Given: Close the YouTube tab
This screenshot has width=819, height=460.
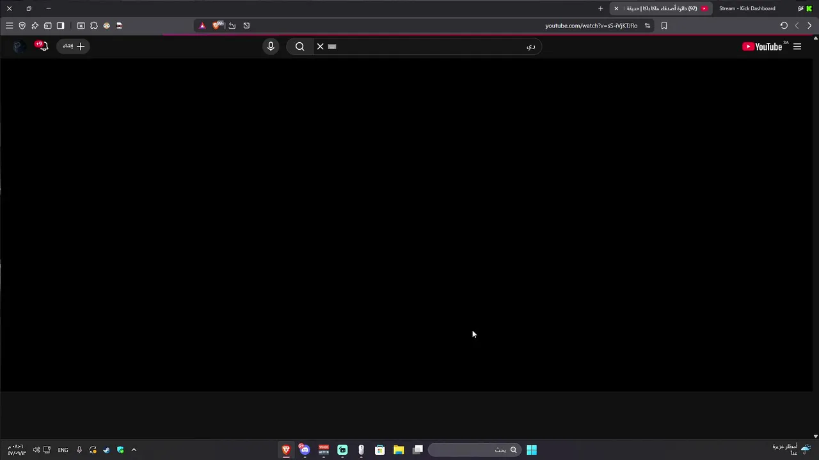Looking at the screenshot, I should 616,8.
